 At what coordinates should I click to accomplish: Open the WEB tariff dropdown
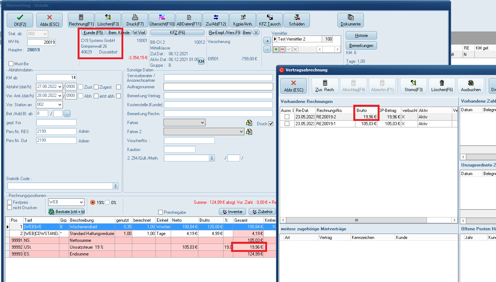[81, 202]
